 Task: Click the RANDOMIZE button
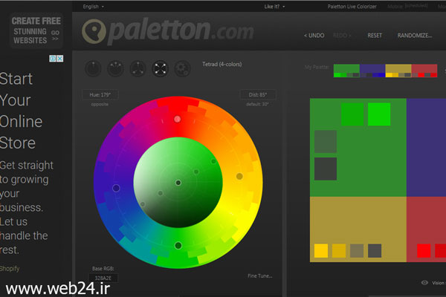point(415,36)
